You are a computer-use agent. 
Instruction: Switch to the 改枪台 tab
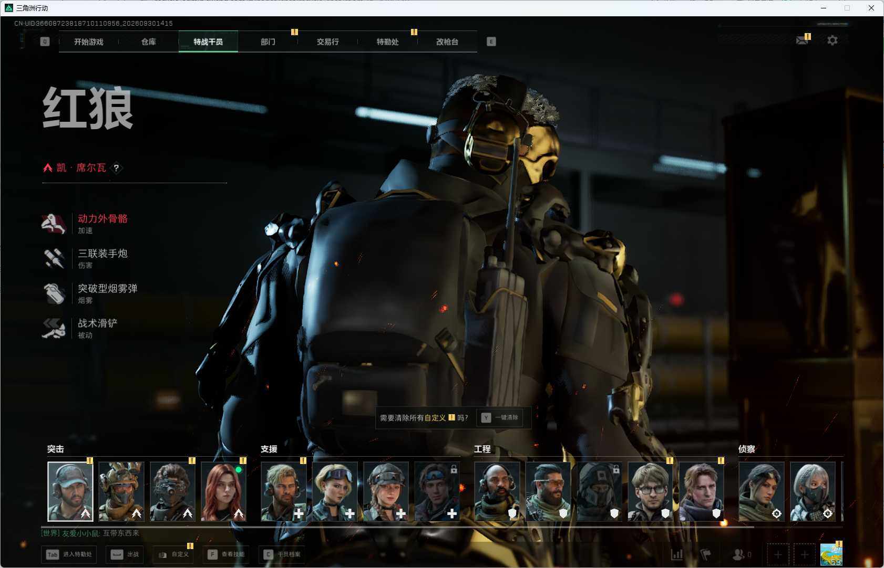click(447, 42)
